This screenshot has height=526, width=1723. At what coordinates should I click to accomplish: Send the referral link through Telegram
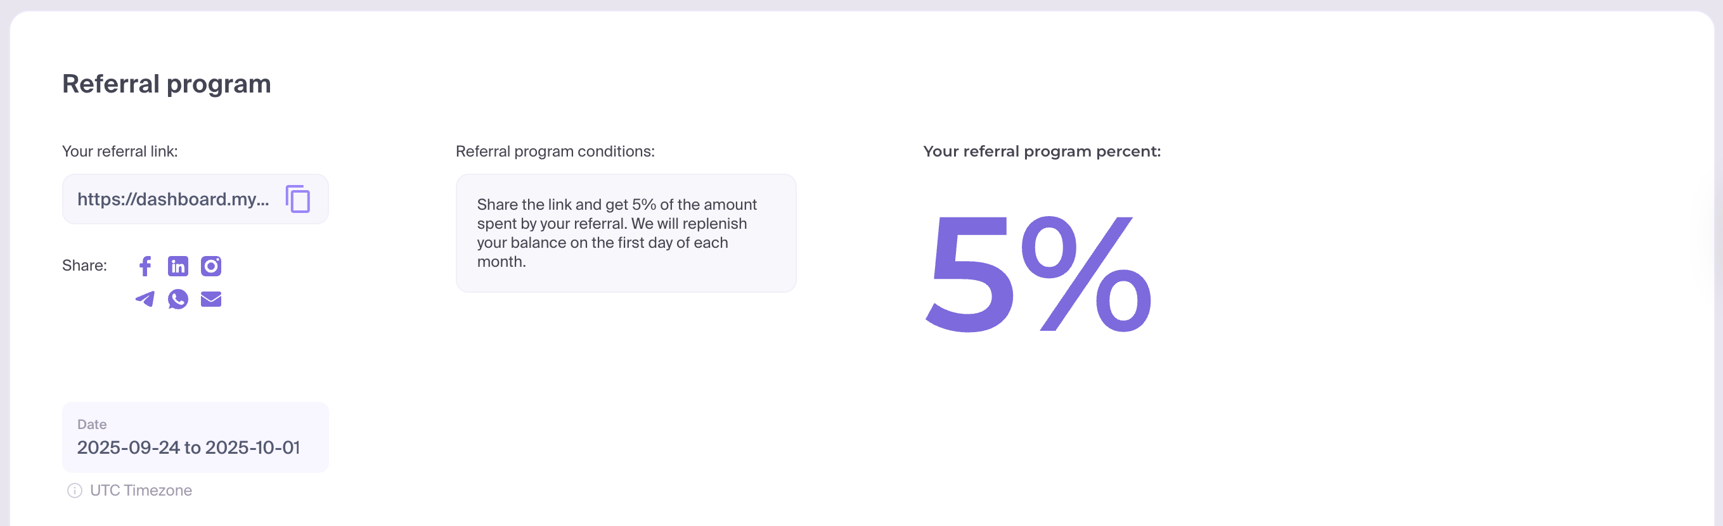[x=145, y=298]
